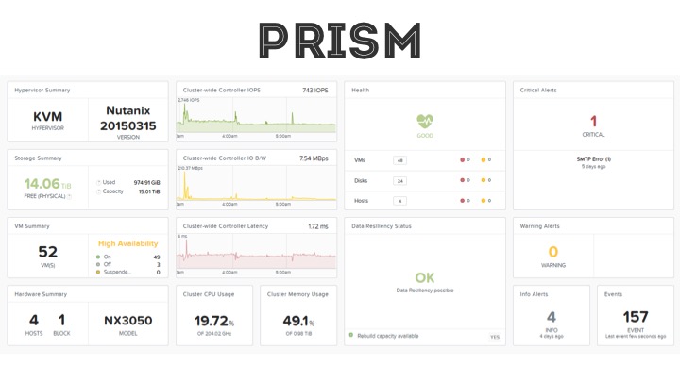
Task: Click the VM Summary title
Action: pos(32,226)
